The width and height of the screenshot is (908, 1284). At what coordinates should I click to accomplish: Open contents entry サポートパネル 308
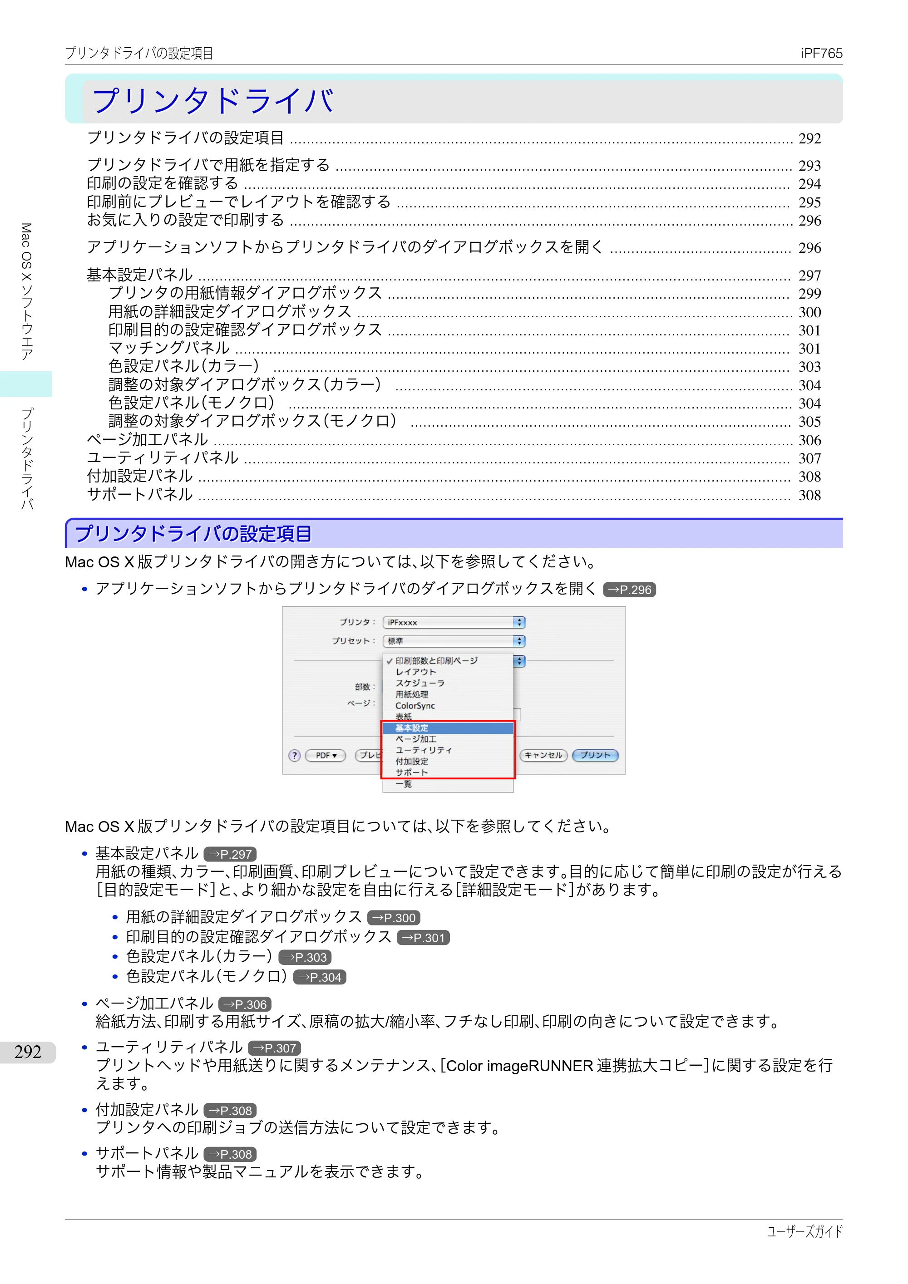point(454,495)
